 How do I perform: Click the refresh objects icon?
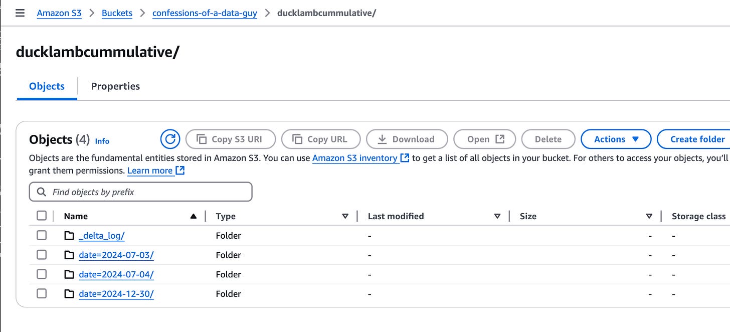point(170,139)
